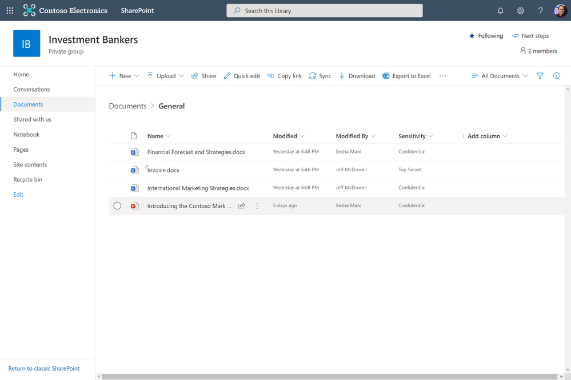
Task: Click the Share toolbar button
Action: [x=204, y=76]
